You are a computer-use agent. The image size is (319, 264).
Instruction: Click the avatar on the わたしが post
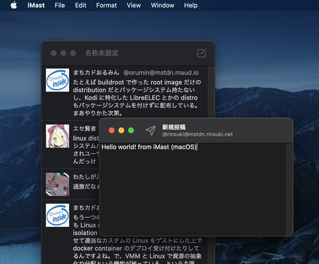point(57,184)
